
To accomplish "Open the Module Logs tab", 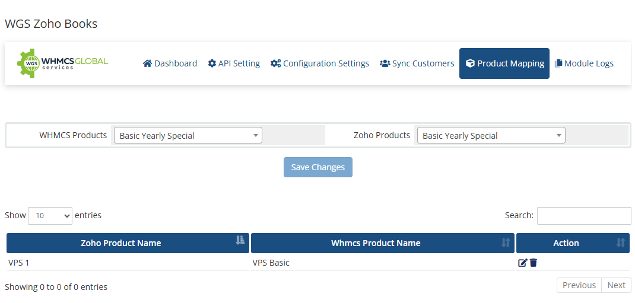I will pyautogui.click(x=584, y=63).
